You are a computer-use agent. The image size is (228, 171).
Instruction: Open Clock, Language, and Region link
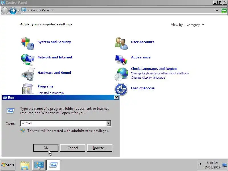pos(154,69)
